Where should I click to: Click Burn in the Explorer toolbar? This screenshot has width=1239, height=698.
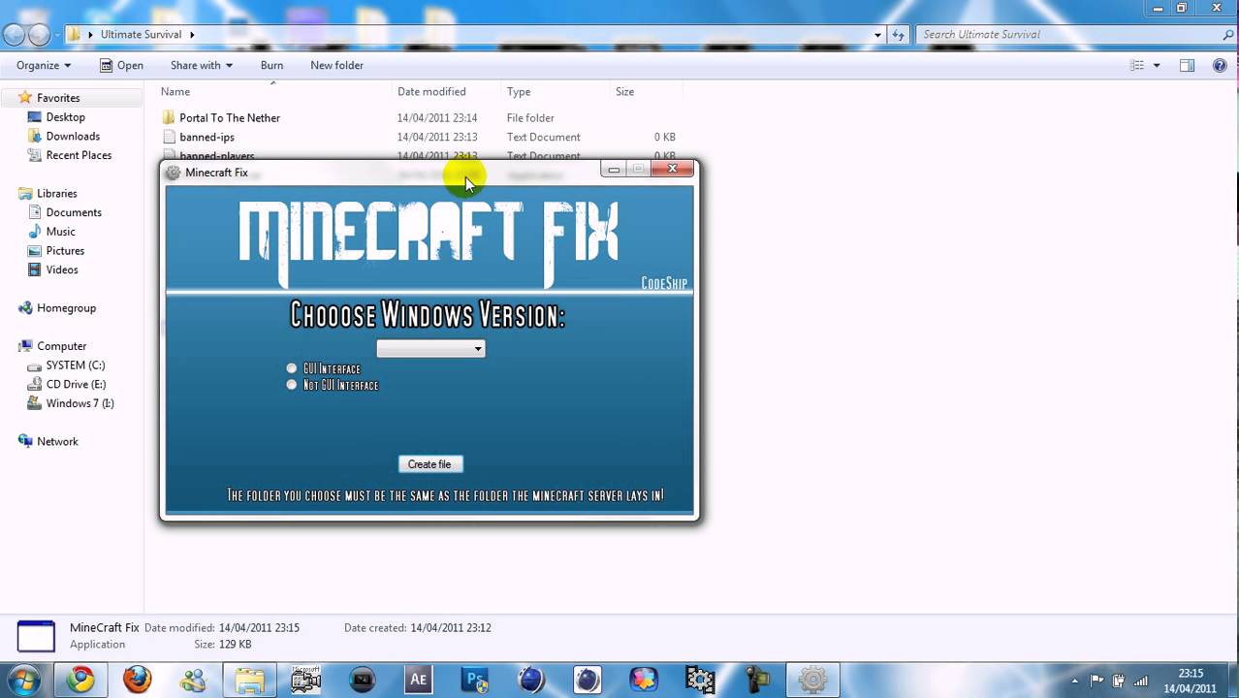click(271, 65)
